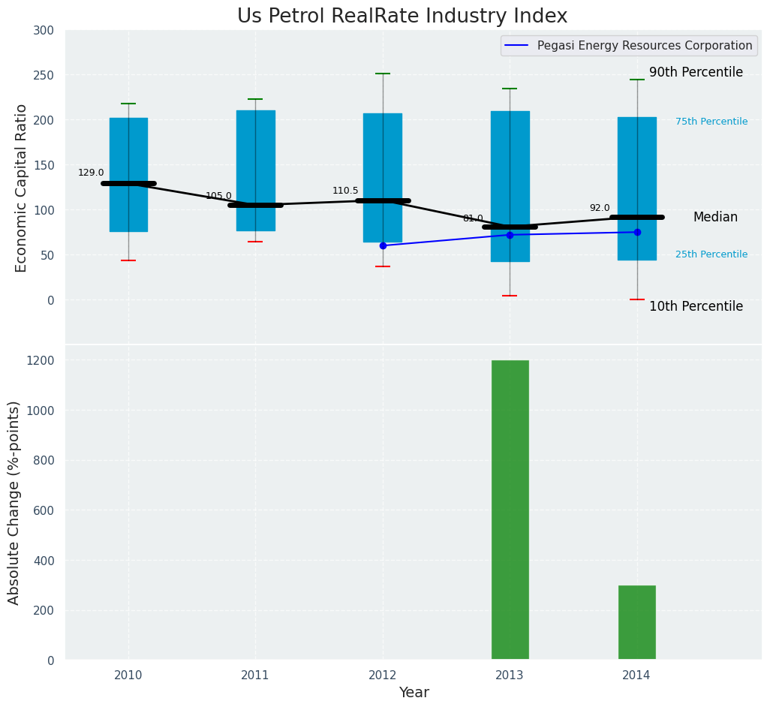Click the tall green 2013 bar

click(510, 510)
